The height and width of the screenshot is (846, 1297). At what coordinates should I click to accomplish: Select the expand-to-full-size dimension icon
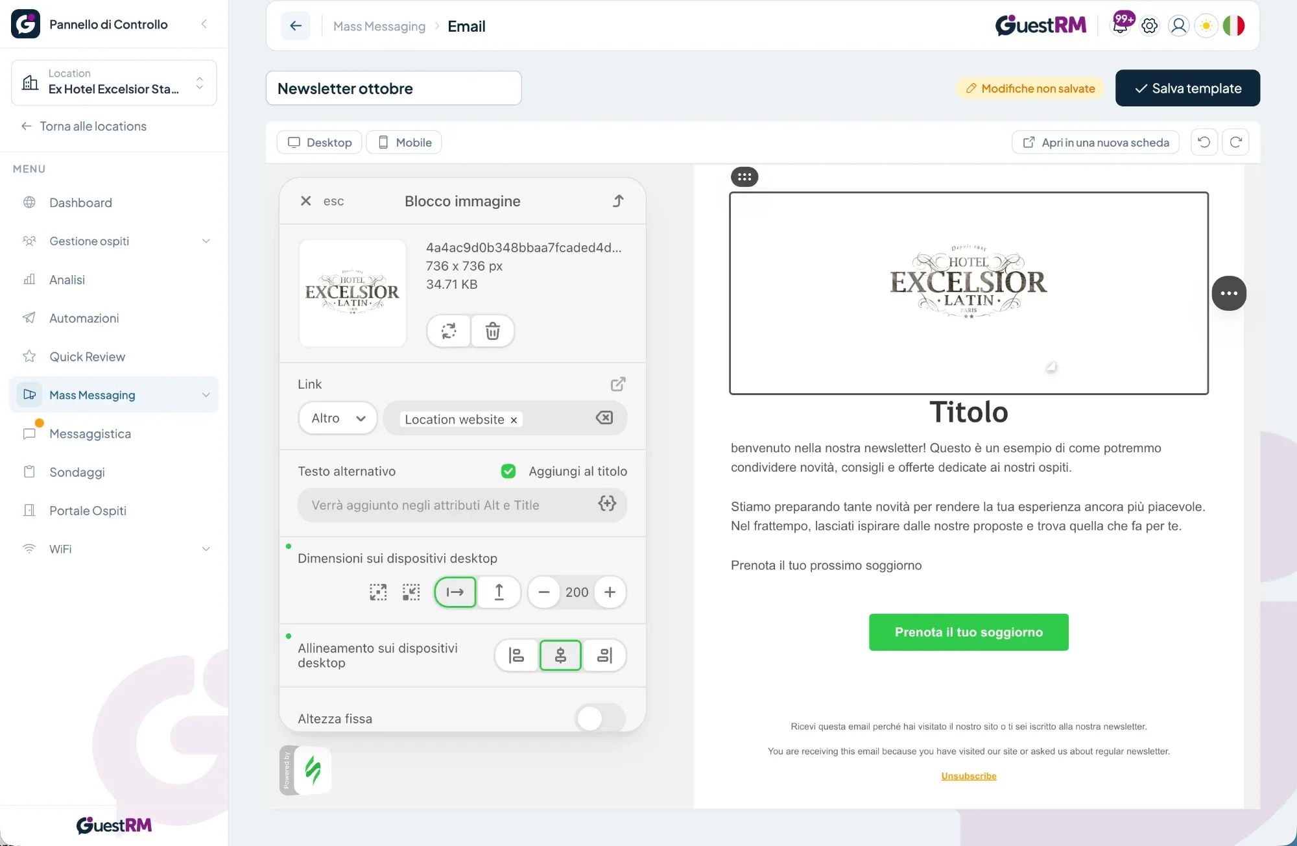coord(378,592)
